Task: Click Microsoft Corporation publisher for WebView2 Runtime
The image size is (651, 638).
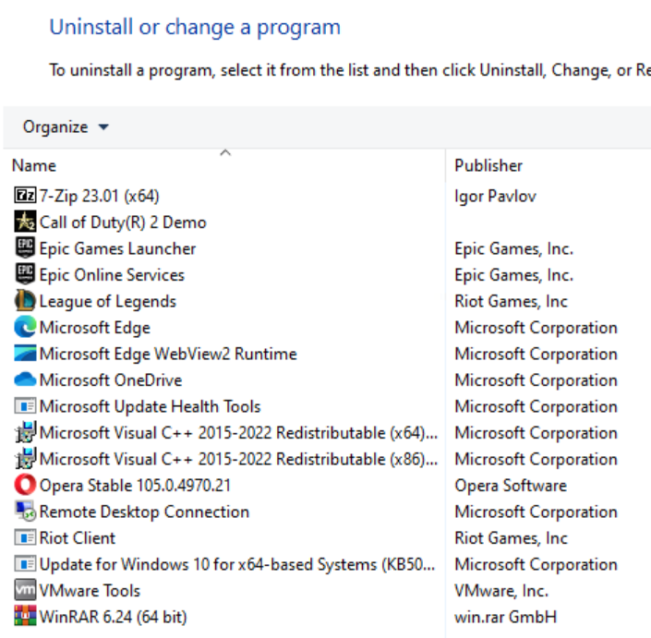Action: tap(536, 354)
